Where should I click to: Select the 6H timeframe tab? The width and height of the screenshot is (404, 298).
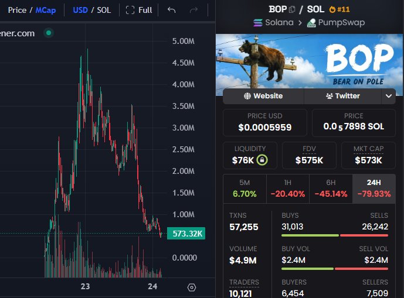[x=331, y=189]
